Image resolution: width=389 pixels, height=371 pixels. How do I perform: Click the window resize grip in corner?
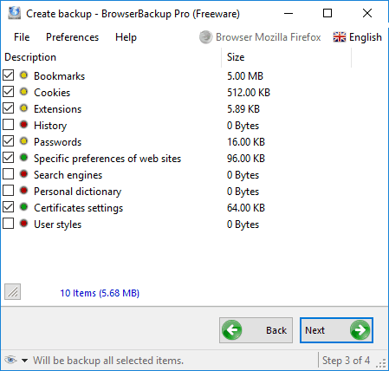pos(382,363)
